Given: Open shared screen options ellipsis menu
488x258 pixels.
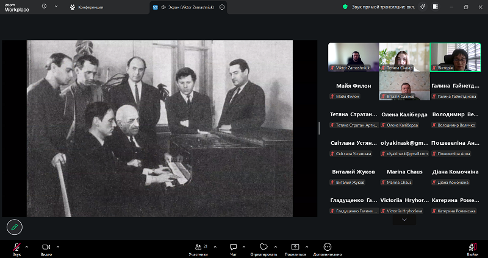Looking at the screenshot, I should coord(222,7).
